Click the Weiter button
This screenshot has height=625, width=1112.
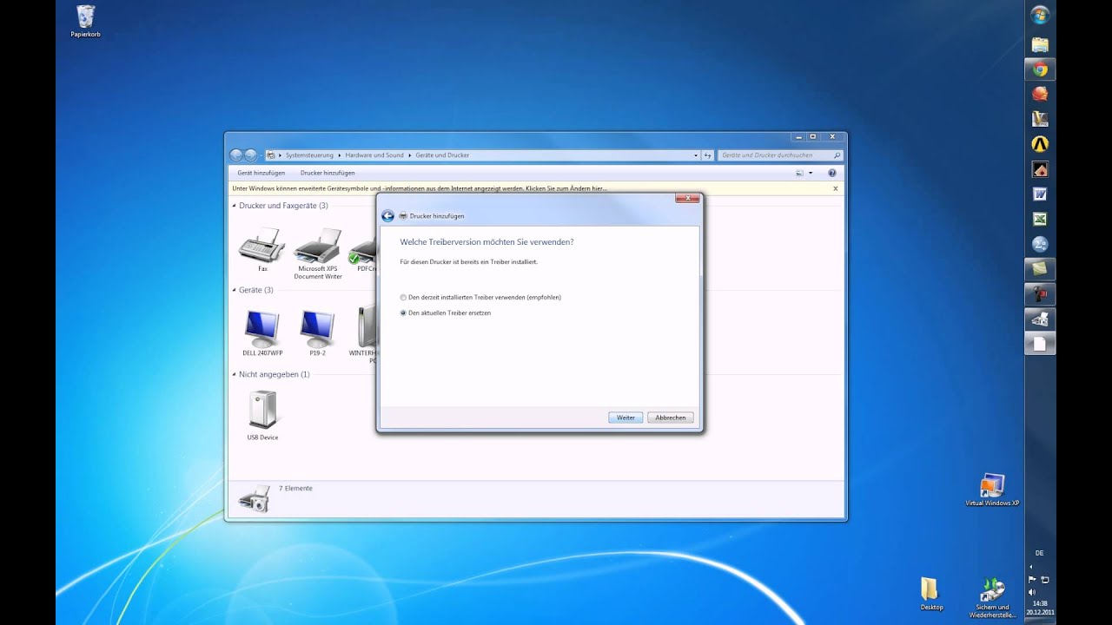point(625,418)
